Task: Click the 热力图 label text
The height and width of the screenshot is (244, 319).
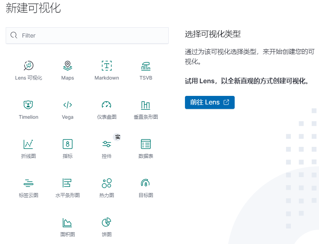Action: (x=107, y=195)
